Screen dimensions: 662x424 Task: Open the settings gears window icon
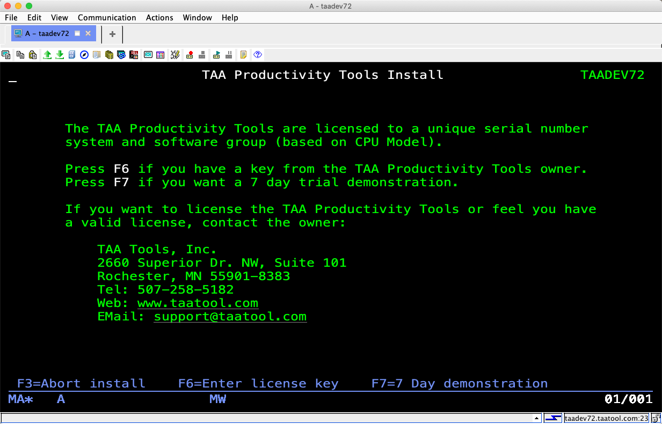click(121, 55)
